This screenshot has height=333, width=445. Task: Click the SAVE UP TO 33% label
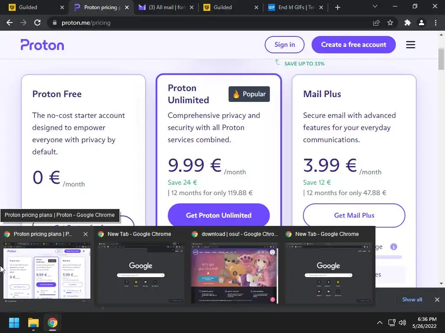[x=304, y=64]
